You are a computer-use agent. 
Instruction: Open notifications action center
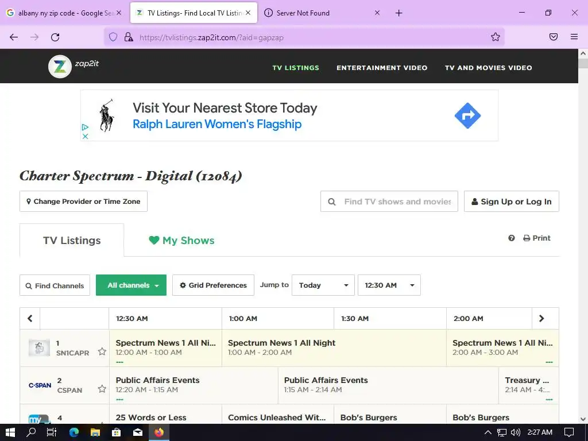point(569,432)
